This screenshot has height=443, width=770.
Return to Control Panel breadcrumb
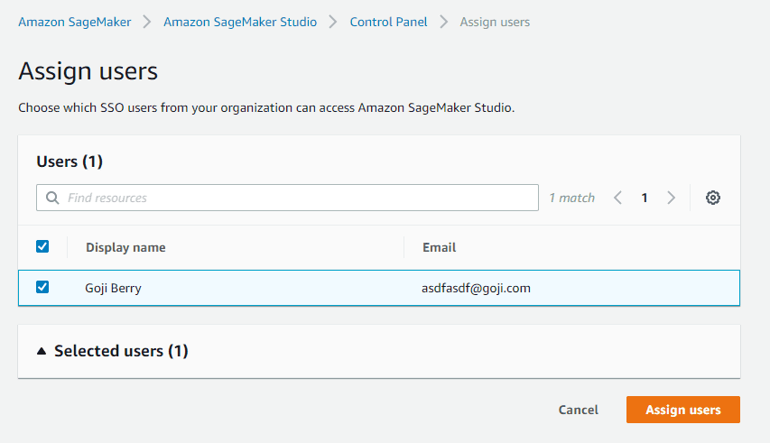pos(388,22)
